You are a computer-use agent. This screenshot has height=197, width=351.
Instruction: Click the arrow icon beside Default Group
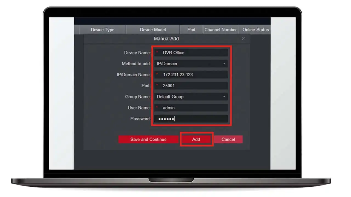point(224,97)
